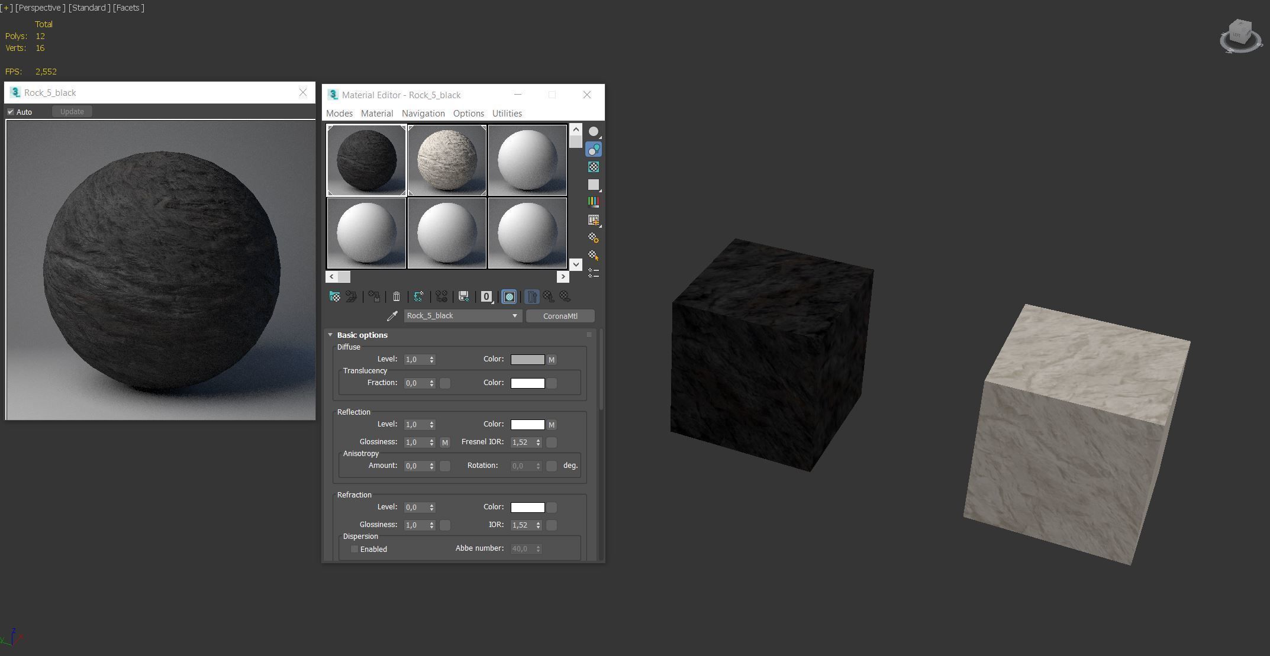
Task: Open the Navigation menu
Action: tap(423, 114)
